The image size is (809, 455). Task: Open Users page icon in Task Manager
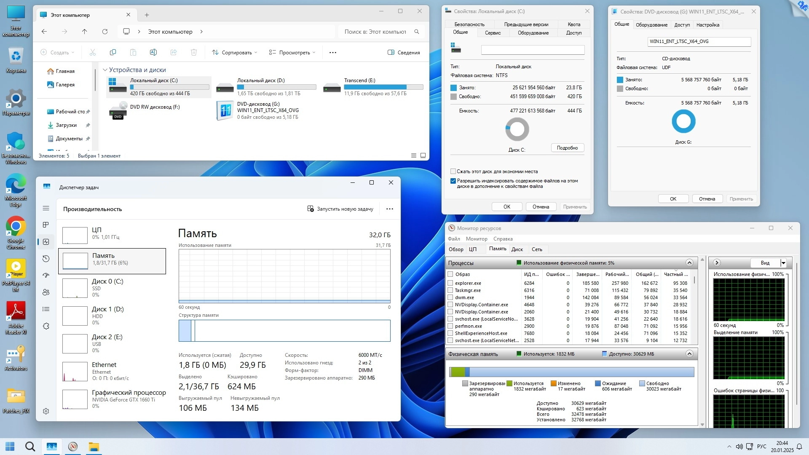point(46,292)
